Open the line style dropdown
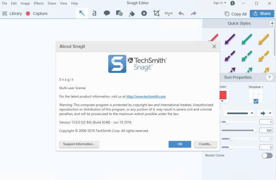 [239, 113]
